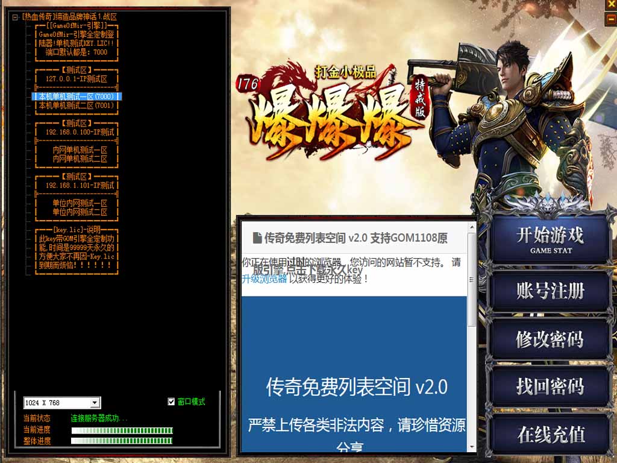617x463 pixels.
Task: Select 单位内网测试一区 server
Action: [x=80, y=203]
